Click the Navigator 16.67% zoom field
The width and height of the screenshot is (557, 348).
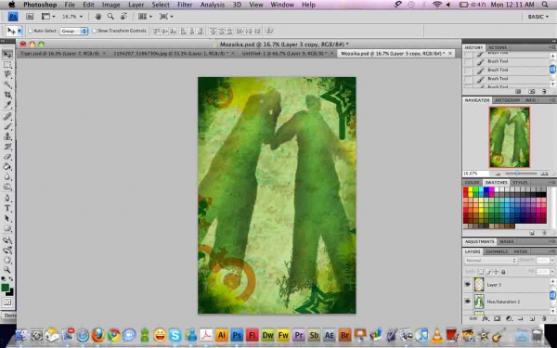click(x=475, y=174)
